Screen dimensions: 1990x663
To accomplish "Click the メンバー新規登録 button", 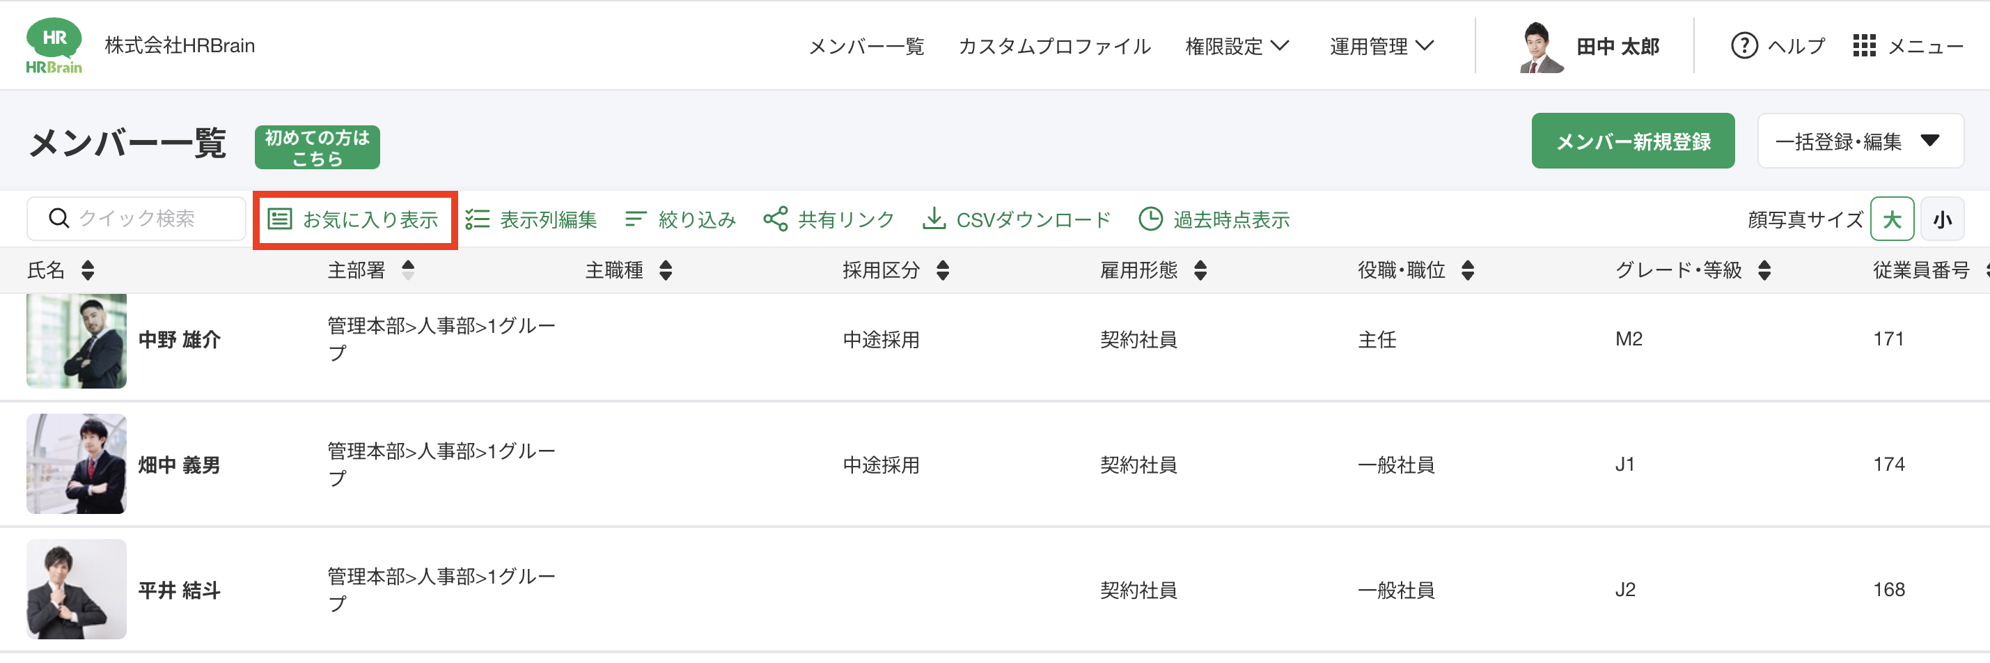I will coord(1632,141).
